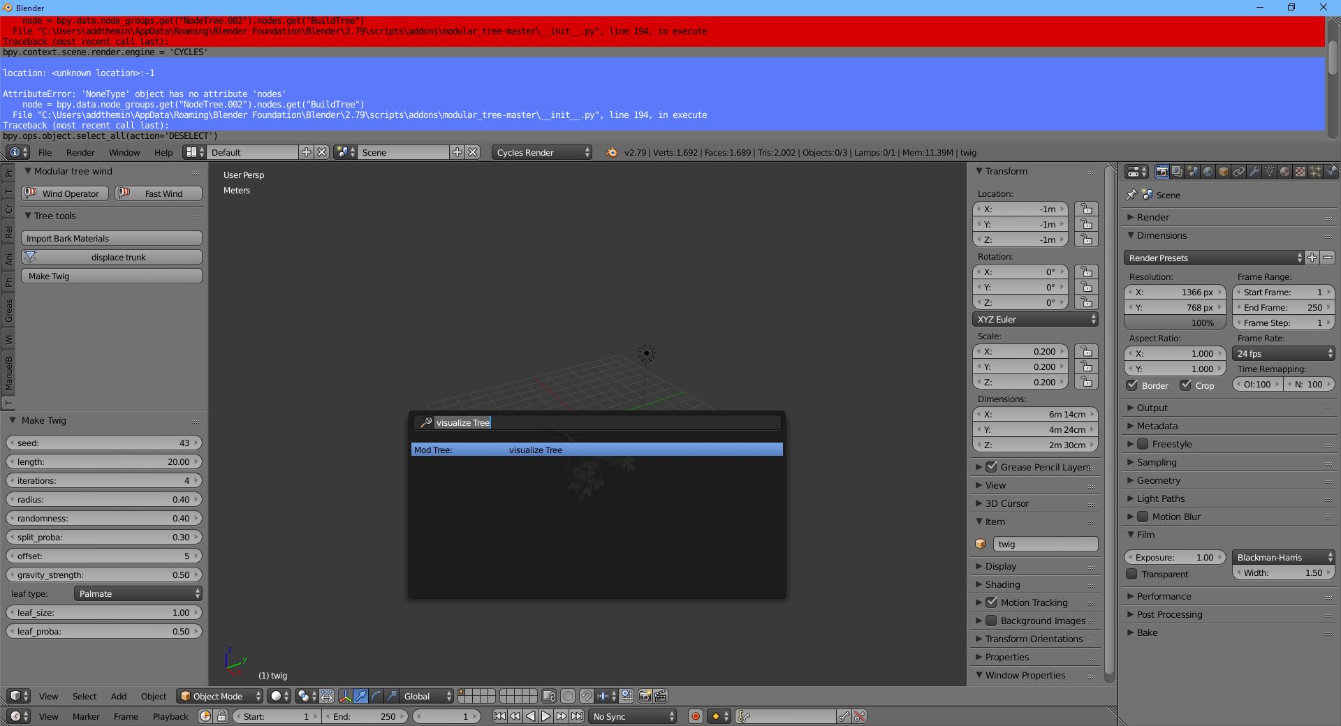Open the Window menu

(x=124, y=152)
